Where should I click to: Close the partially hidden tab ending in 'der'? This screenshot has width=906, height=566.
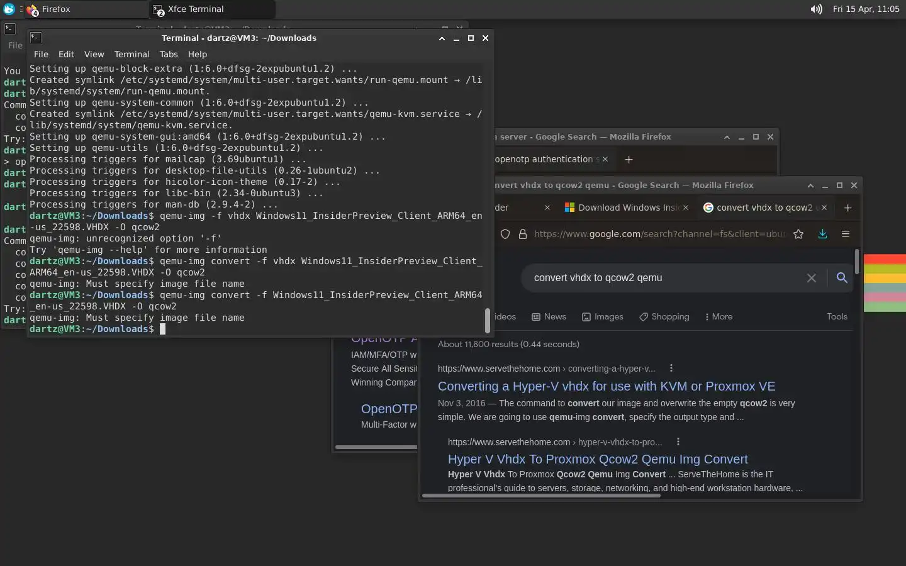[x=547, y=208]
